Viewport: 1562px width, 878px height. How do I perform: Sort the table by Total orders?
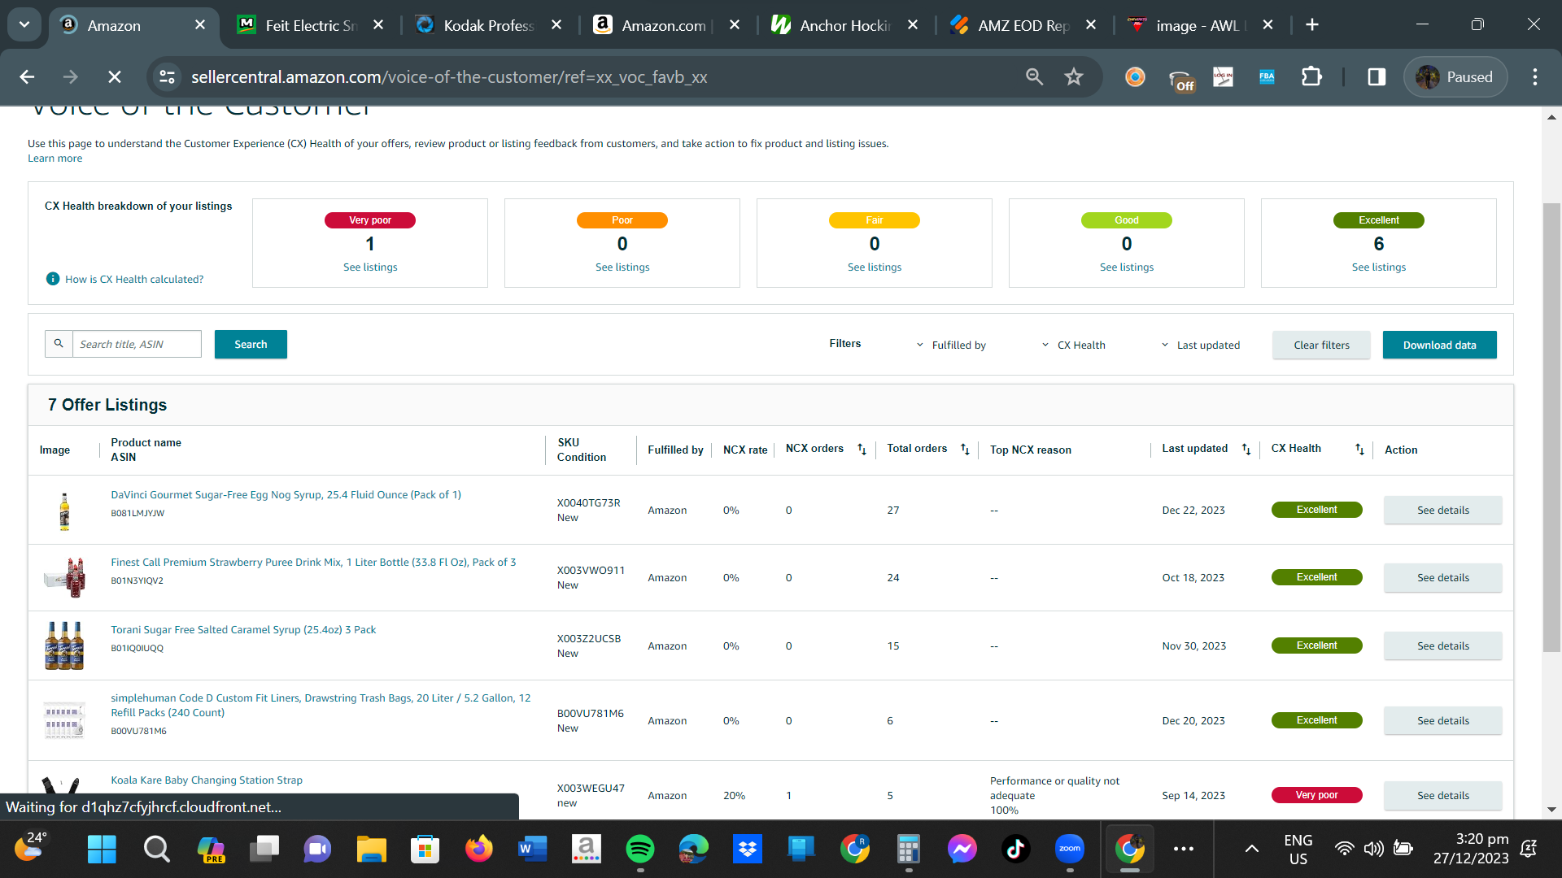pyautogui.click(x=965, y=450)
